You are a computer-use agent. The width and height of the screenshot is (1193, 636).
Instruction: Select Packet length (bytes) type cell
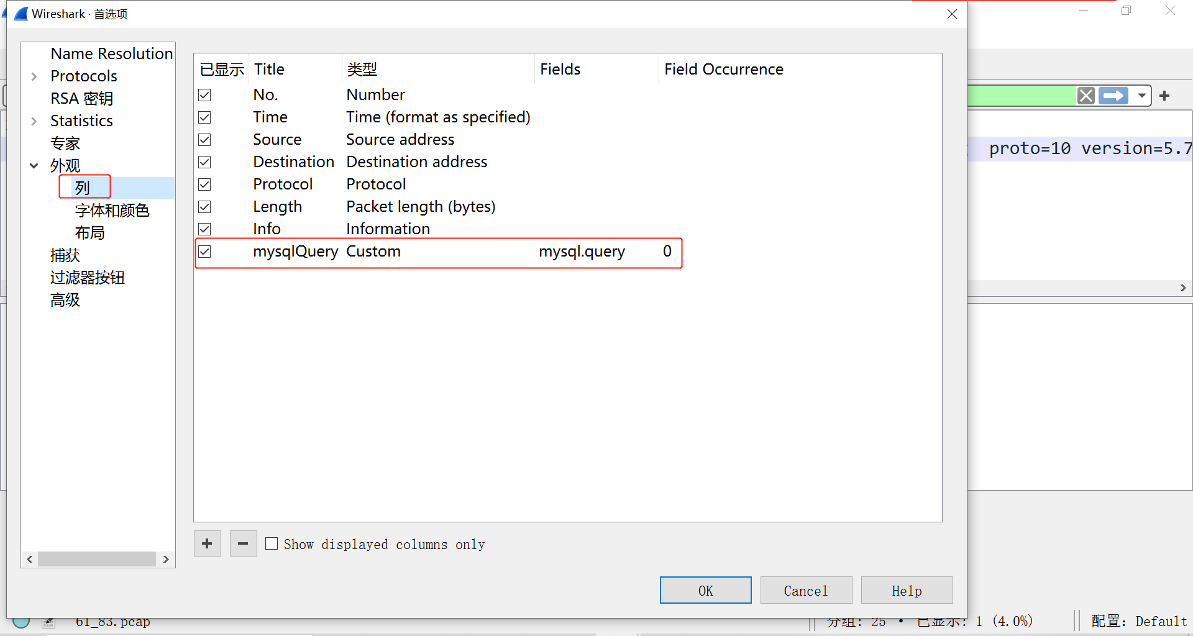click(x=421, y=207)
